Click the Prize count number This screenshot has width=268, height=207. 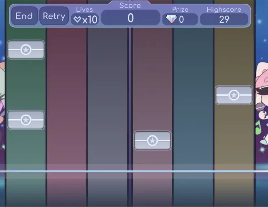click(x=181, y=19)
